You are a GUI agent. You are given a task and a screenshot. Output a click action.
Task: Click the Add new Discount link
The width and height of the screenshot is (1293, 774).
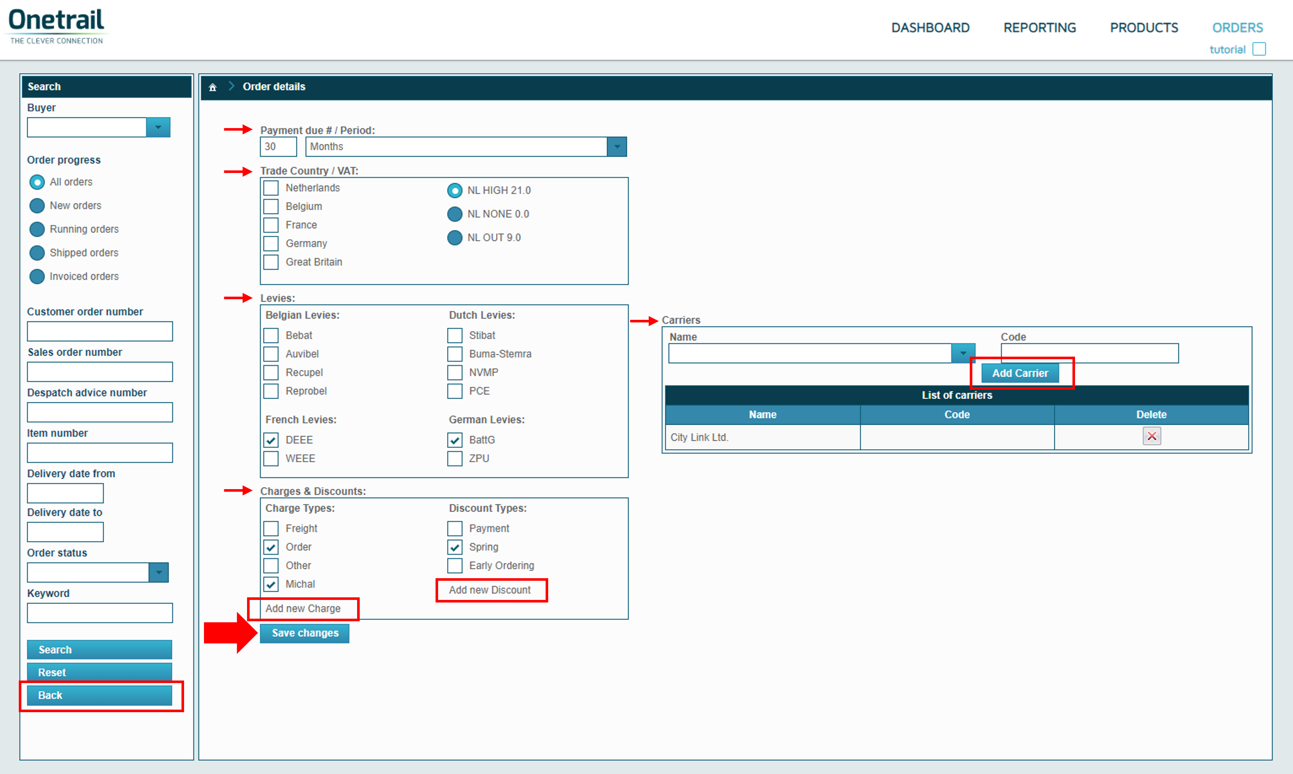point(489,590)
